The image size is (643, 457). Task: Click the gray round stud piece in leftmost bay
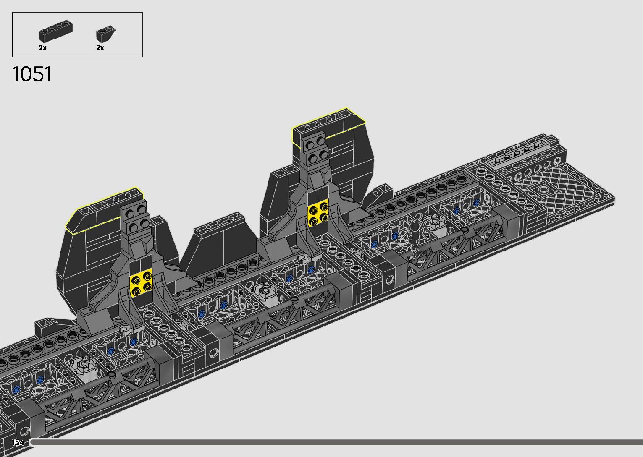click(x=83, y=368)
